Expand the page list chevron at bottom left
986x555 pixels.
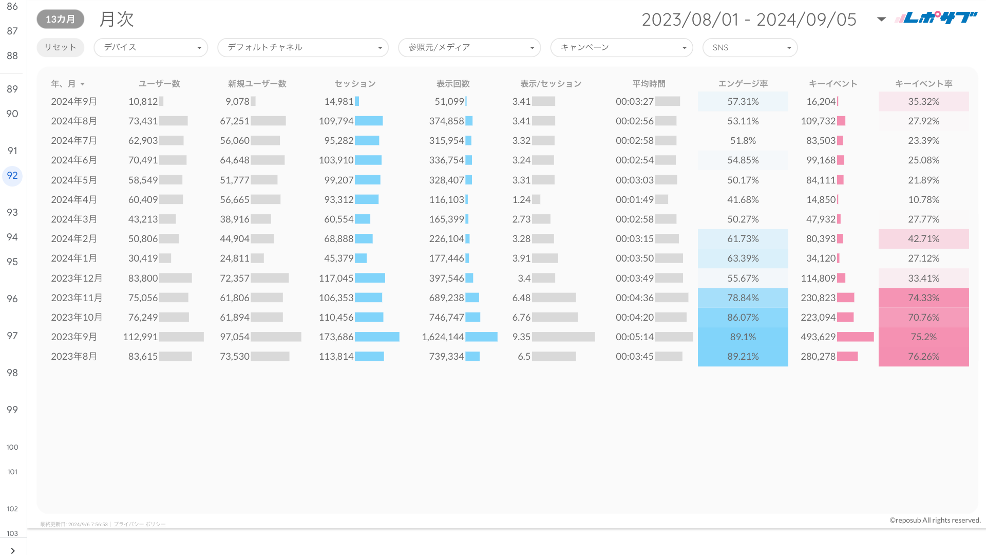(x=12, y=550)
